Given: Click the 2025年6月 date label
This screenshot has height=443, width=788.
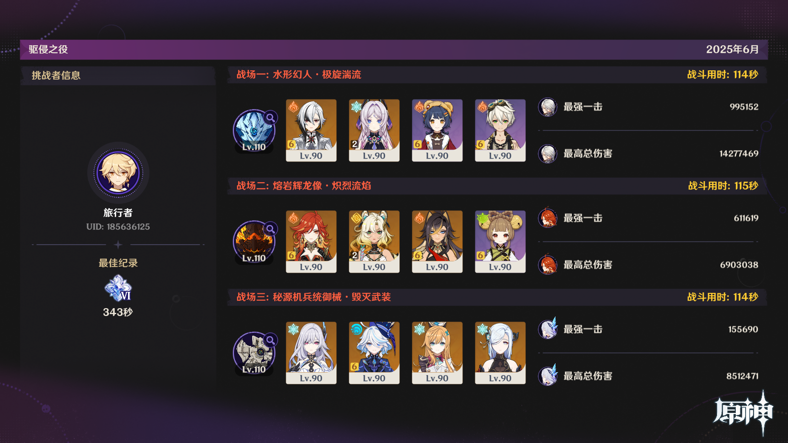Looking at the screenshot, I should (732, 49).
